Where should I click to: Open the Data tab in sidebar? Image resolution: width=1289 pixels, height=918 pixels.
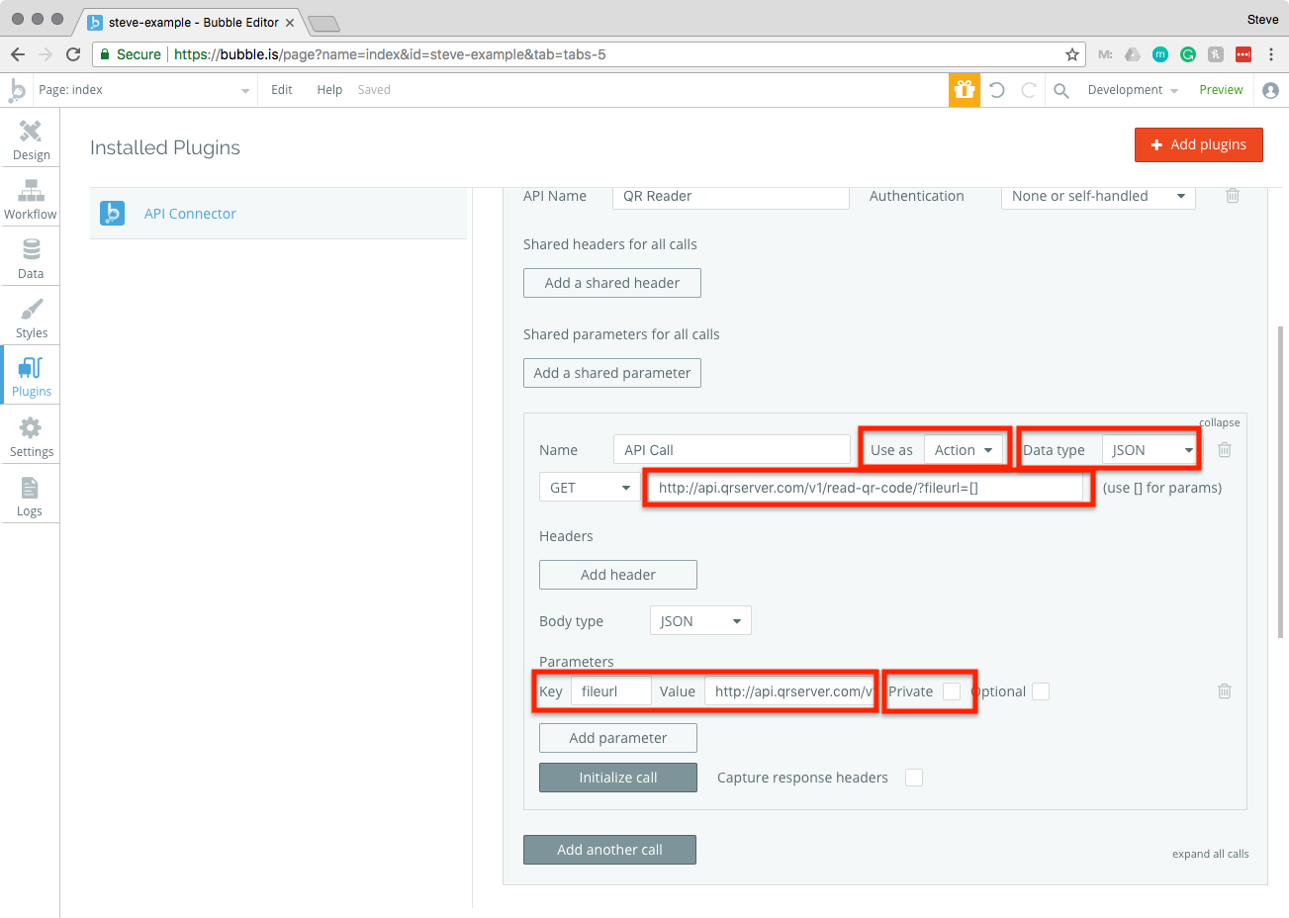click(31, 258)
